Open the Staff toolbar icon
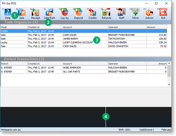Image resolution: width=176 pixels, height=136 pixels. [122, 13]
